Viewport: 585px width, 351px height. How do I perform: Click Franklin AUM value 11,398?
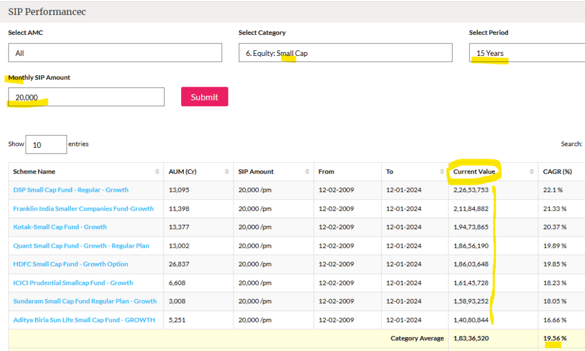(x=179, y=209)
